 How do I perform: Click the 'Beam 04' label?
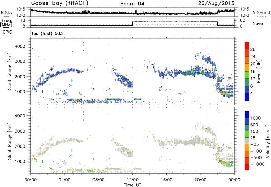[132, 4]
